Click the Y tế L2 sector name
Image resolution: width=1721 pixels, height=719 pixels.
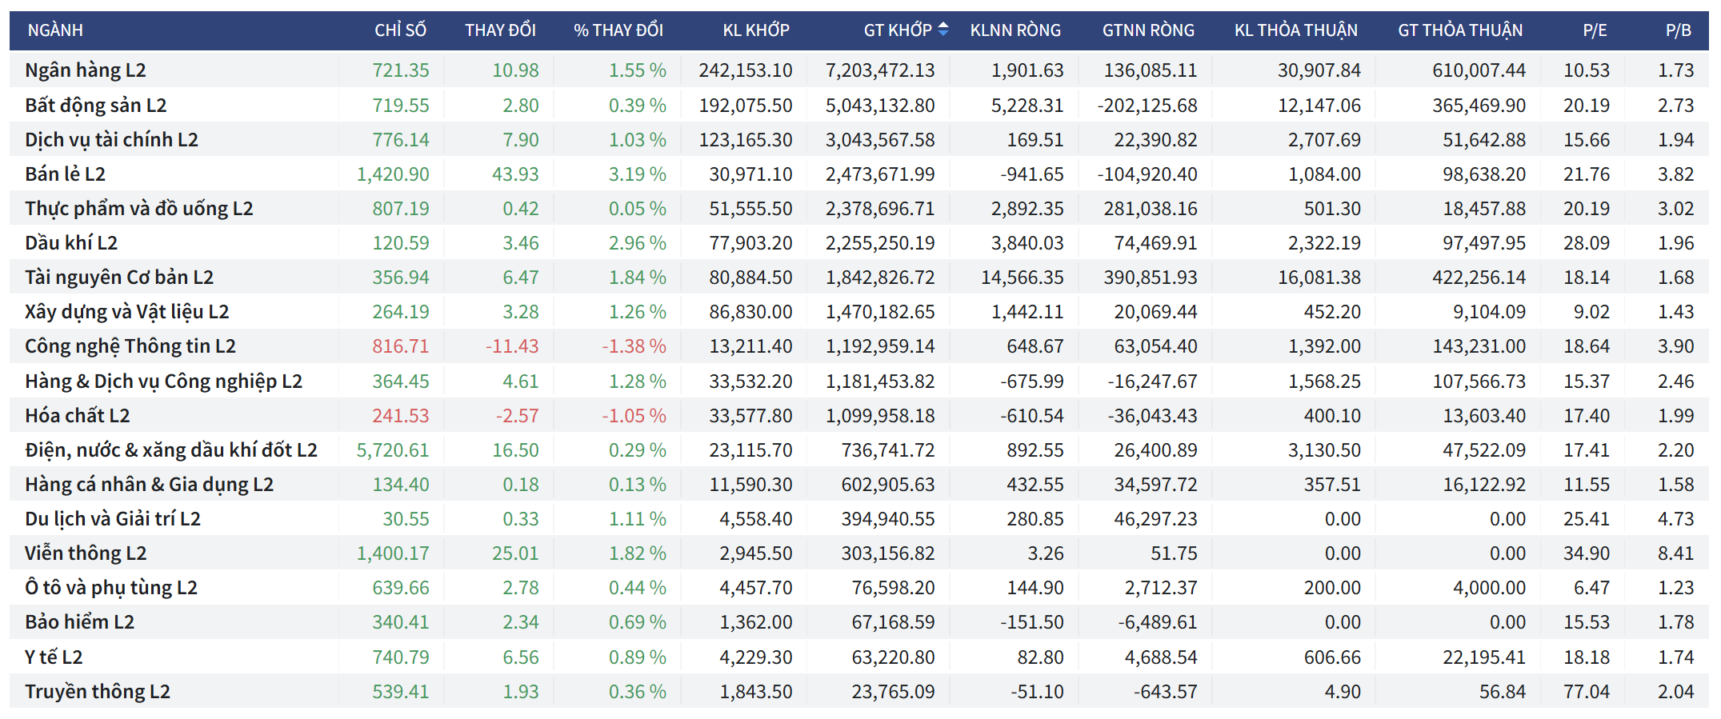point(54,657)
